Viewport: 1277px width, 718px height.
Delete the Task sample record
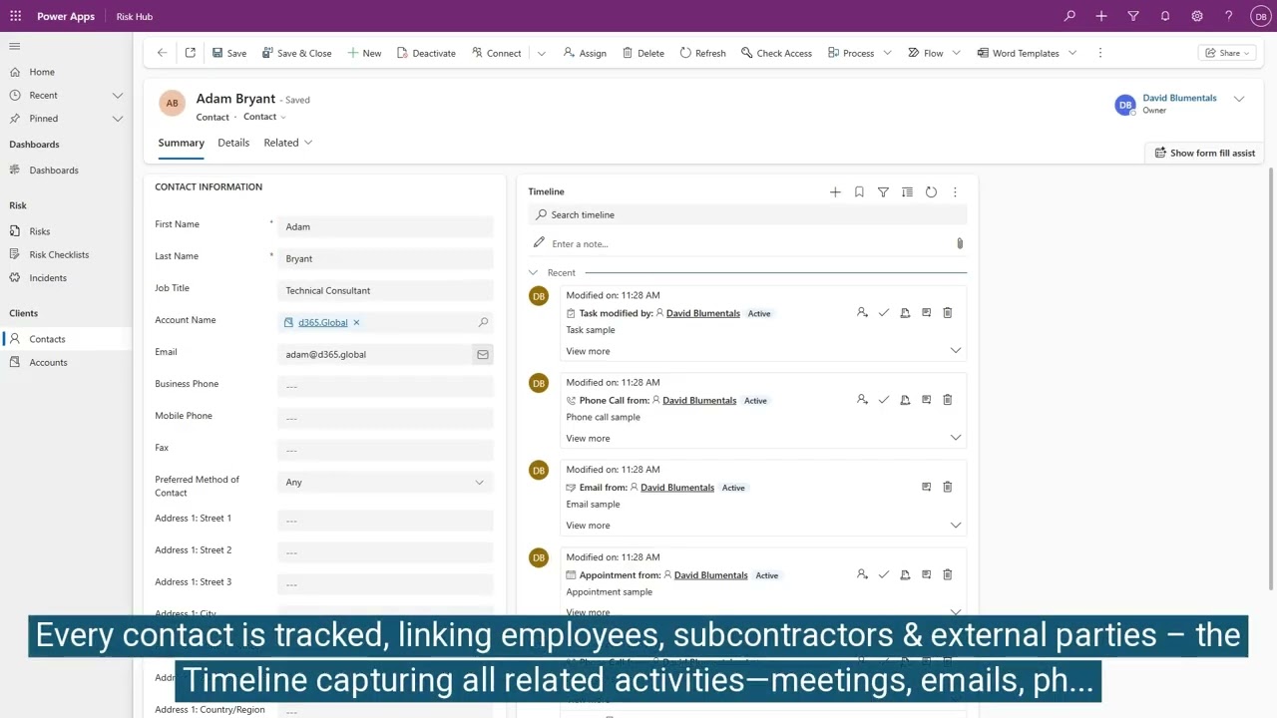(948, 313)
